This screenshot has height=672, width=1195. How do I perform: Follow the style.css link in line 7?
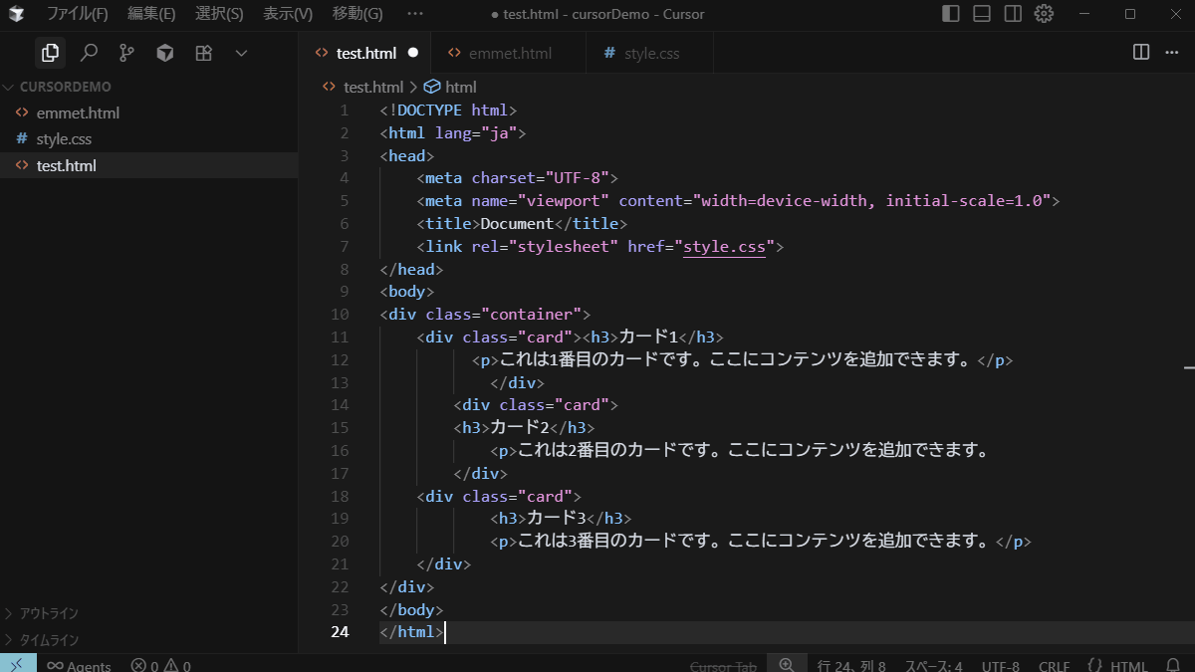pyautogui.click(x=724, y=246)
